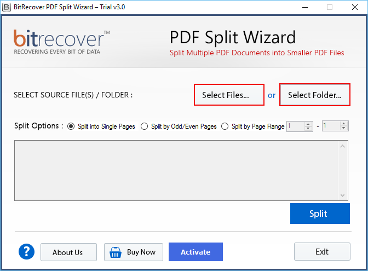Choose the Split by Odd/Even Pages option
The image size is (368, 271).
tap(145, 126)
